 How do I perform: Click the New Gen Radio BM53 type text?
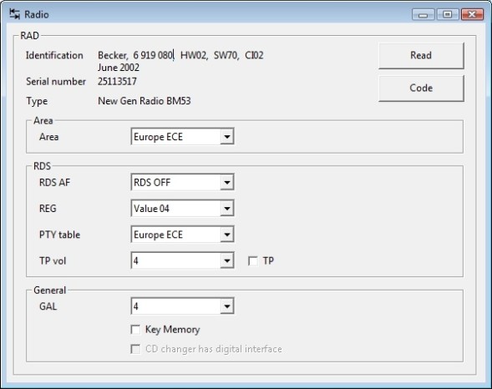tap(145, 101)
